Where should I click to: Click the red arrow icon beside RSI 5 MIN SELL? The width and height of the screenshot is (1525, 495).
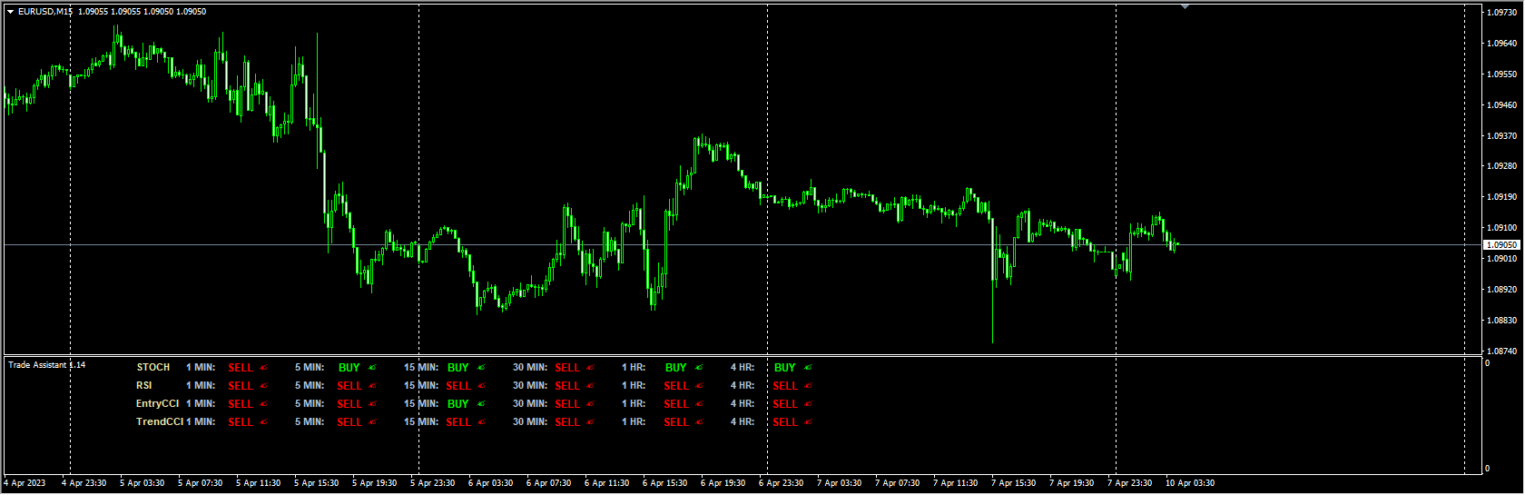pyautogui.click(x=373, y=386)
